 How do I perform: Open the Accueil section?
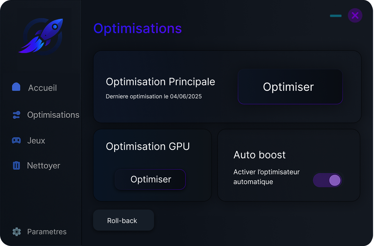(42, 87)
